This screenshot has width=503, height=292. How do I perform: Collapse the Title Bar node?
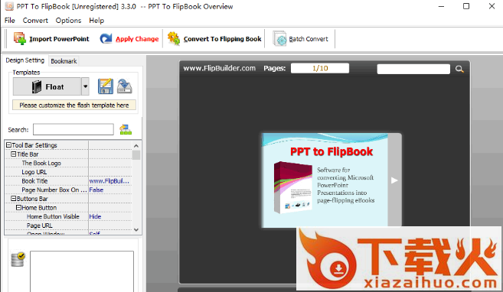coord(14,154)
